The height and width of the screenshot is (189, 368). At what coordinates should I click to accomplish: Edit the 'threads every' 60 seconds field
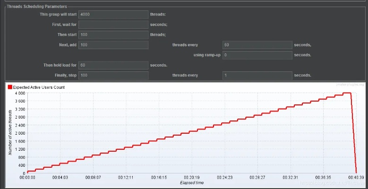pyautogui.click(x=257, y=45)
